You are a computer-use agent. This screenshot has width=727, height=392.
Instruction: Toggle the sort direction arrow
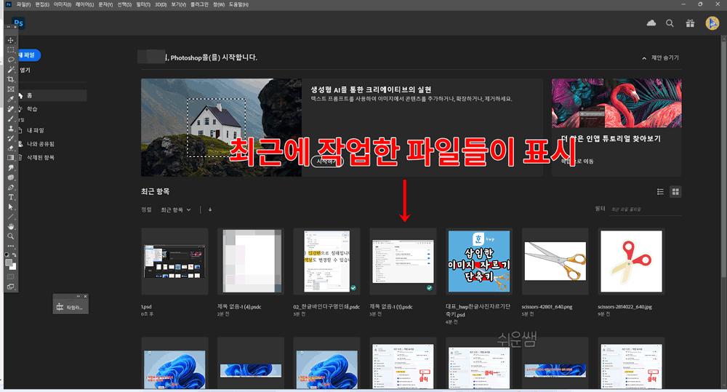coord(210,209)
